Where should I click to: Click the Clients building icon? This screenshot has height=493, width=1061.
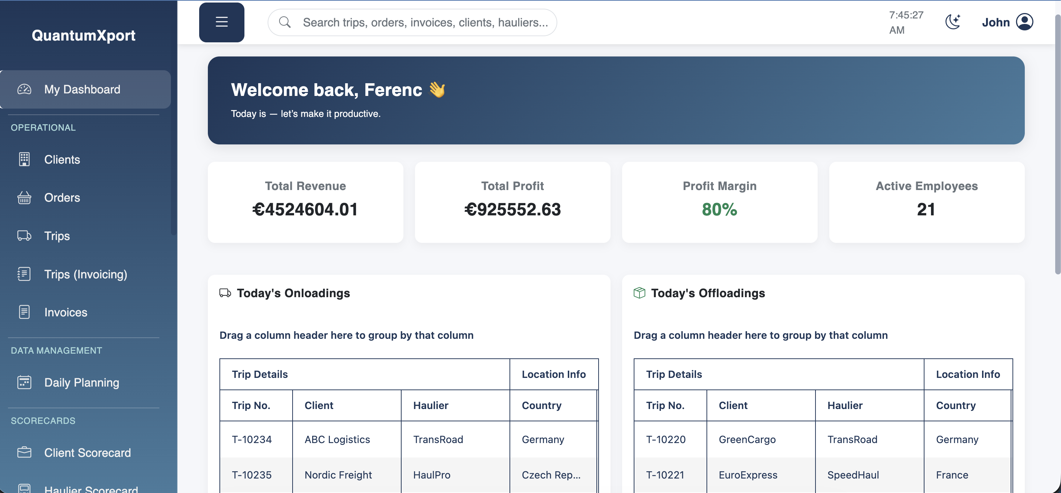tap(24, 159)
